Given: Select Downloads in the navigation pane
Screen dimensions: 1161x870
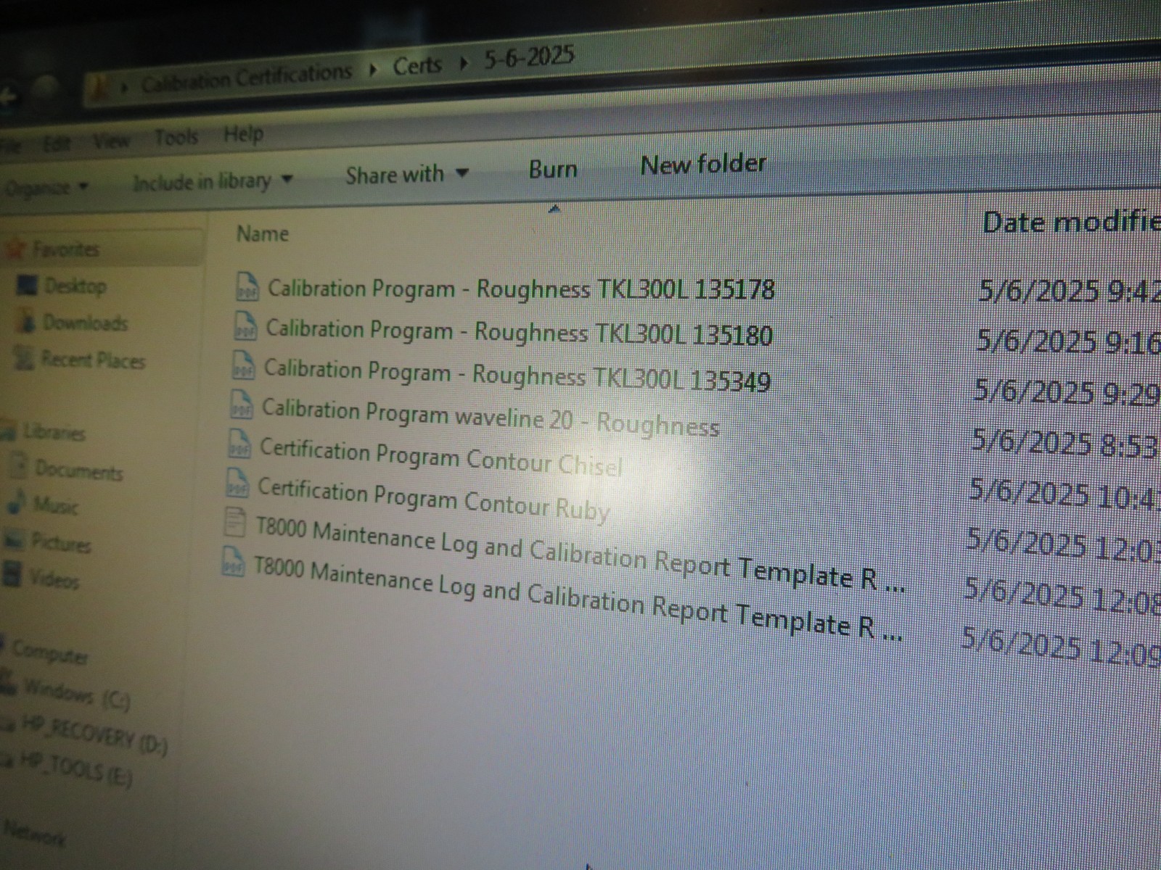Looking at the screenshot, I should point(84,323).
